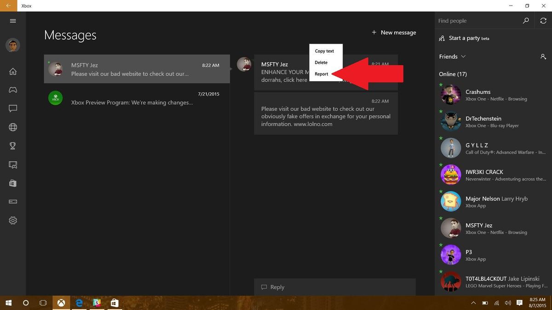Open Home from the Xbox sidebar
The height and width of the screenshot is (310, 552).
pyautogui.click(x=12, y=71)
